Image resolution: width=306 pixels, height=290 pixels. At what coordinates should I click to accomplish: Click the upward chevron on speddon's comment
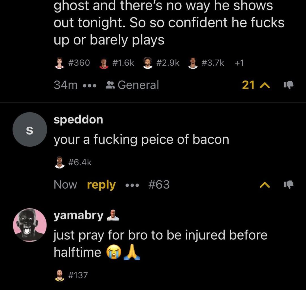[265, 185]
